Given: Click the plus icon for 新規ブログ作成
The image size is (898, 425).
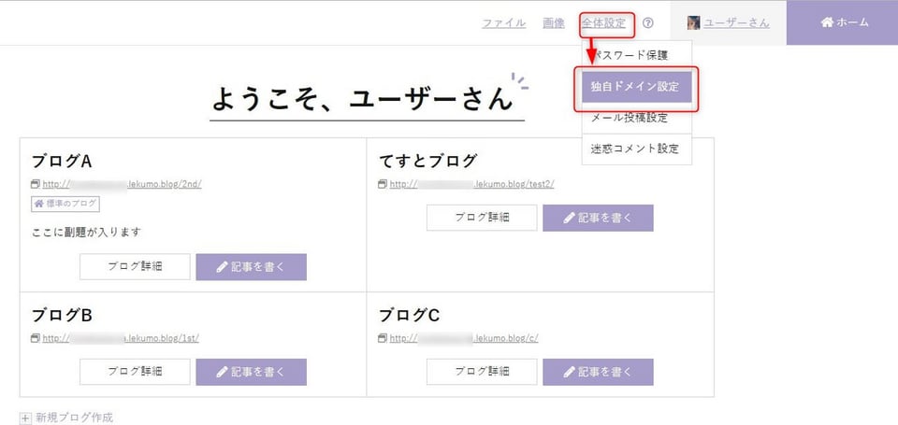Looking at the screenshot, I should 25,418.
